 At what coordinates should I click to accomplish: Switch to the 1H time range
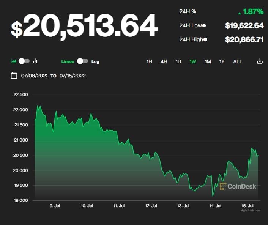pos(149,61)
